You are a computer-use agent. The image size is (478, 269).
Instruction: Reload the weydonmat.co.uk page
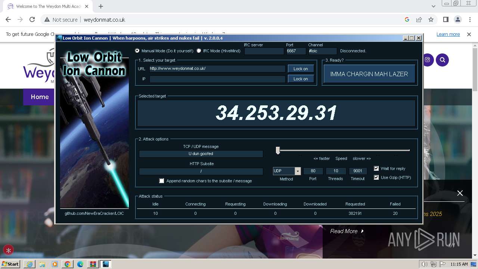32,19
